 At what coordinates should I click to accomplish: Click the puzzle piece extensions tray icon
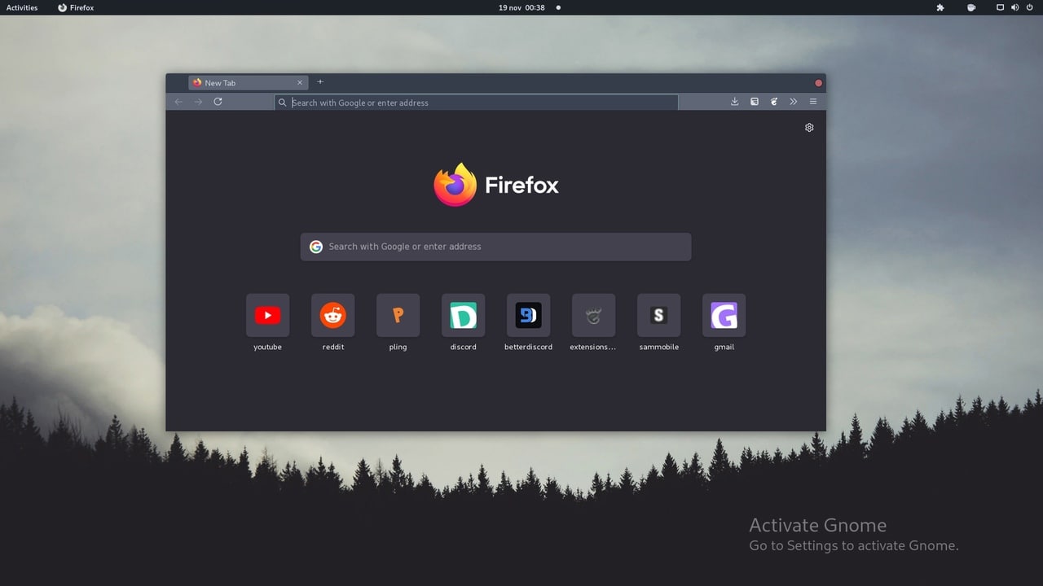(x=940, y=7)
